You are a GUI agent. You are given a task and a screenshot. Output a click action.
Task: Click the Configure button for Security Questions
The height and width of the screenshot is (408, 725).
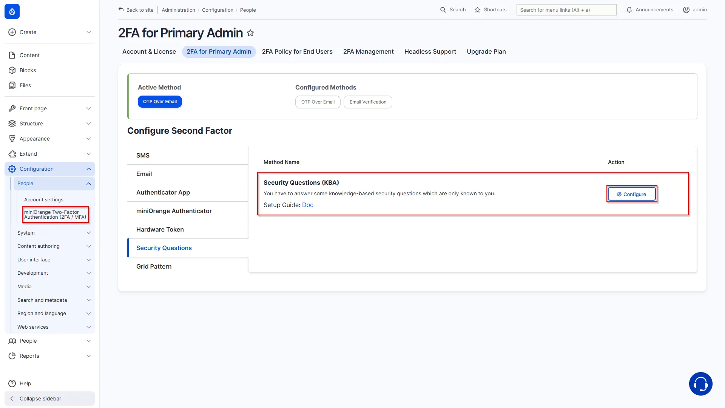[x=632, y=194]
